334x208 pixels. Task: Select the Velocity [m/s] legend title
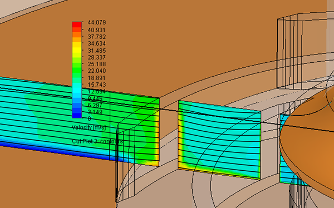(89, 127)
